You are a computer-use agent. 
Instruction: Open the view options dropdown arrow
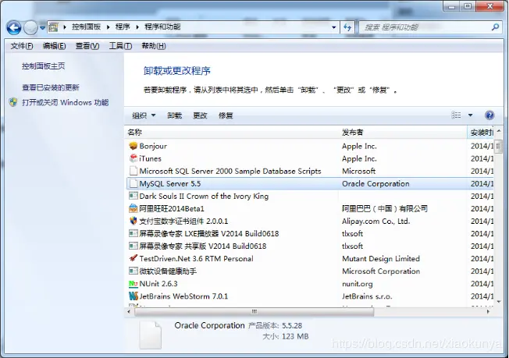pyautogui.click(x=471, y=115)
